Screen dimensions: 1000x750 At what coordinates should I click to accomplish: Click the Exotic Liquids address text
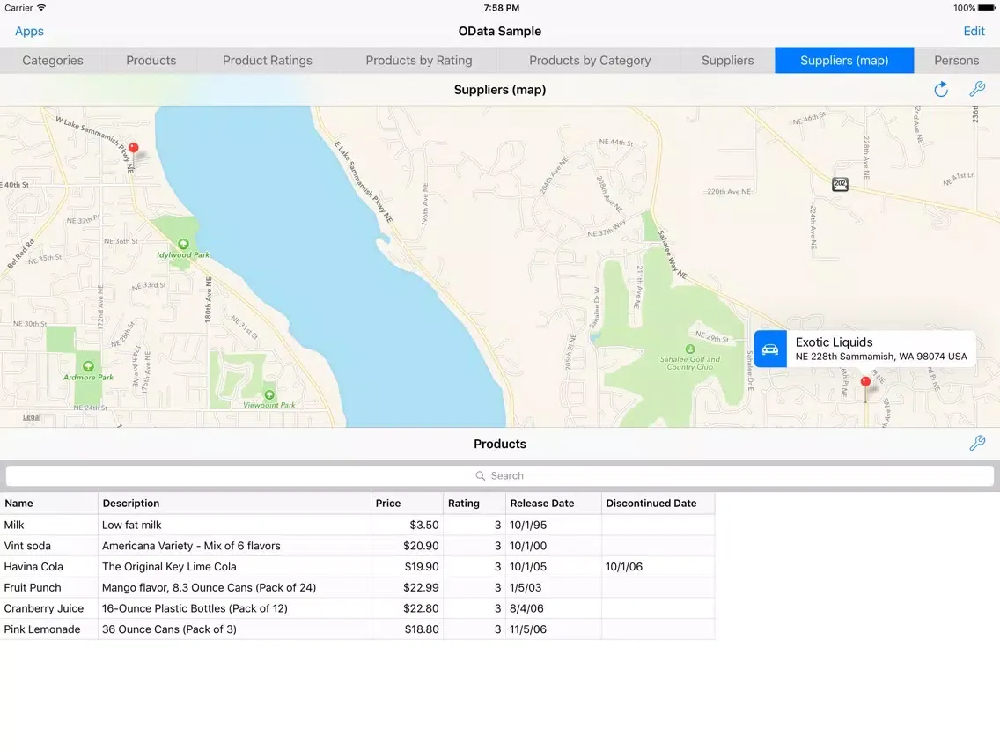click(881, 357)
